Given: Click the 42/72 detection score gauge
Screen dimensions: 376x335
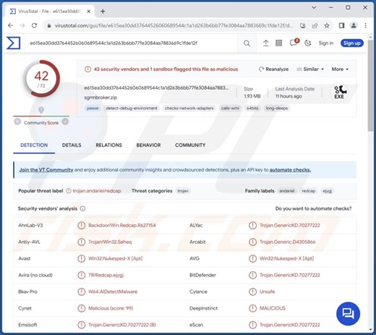Looking at the screenshot, I should 41,79.
